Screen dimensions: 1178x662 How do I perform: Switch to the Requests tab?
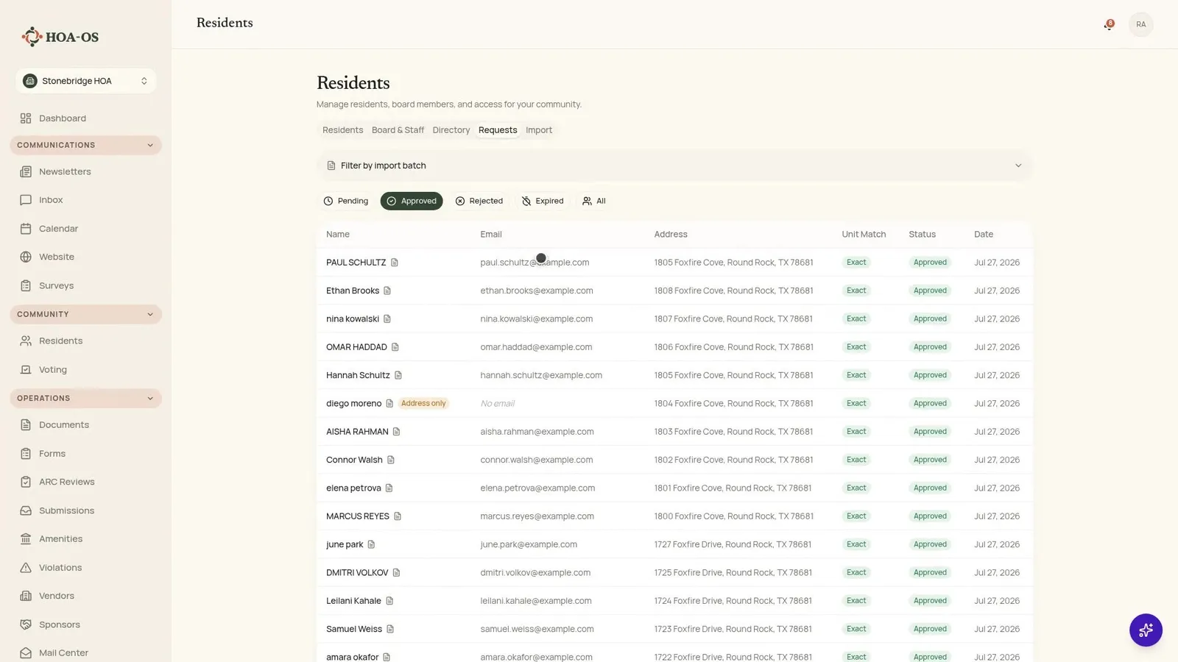tap(498, 130)
